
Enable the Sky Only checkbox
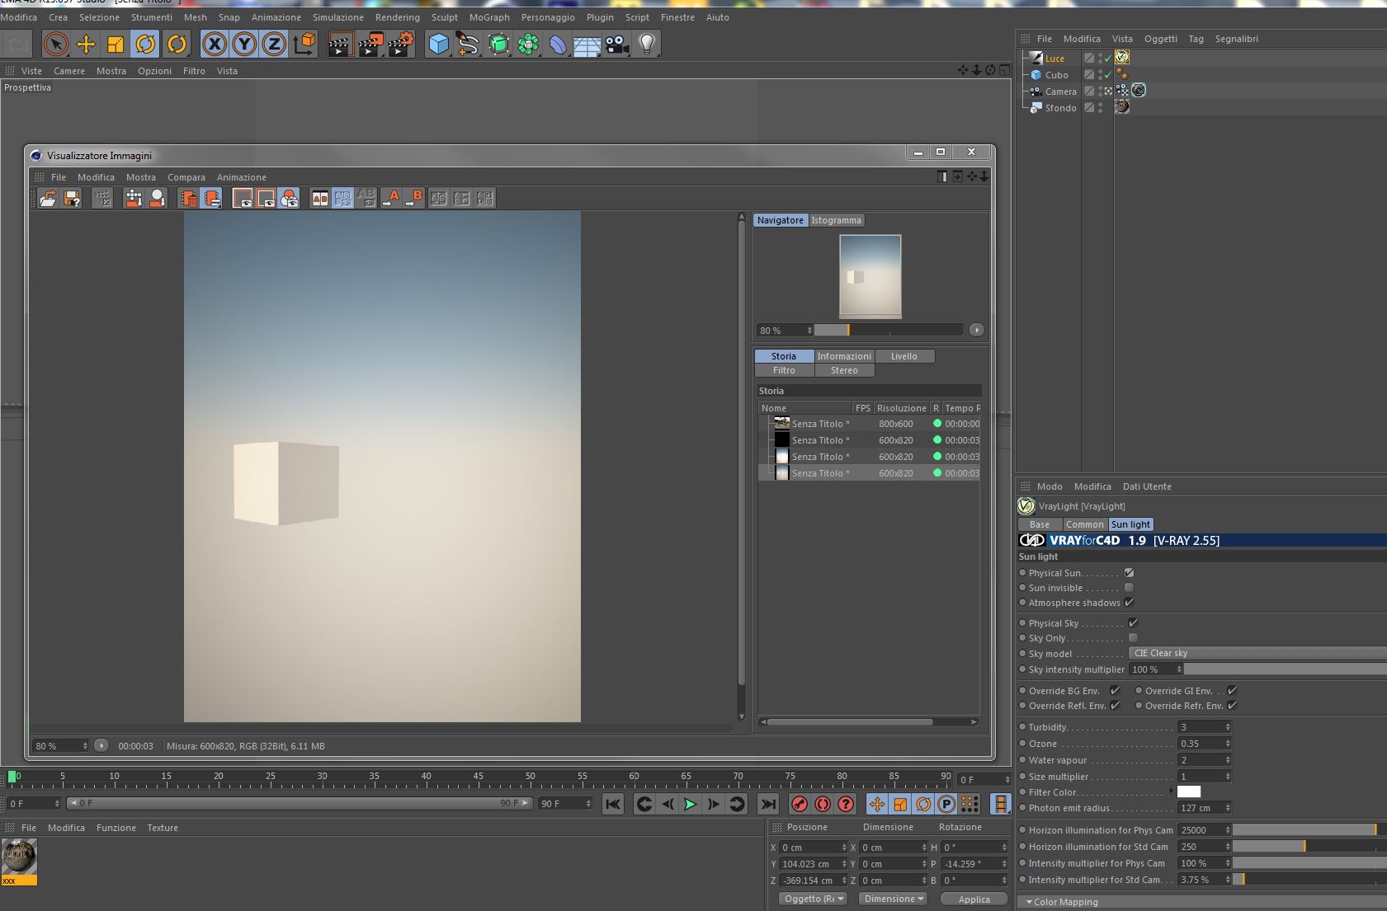tap(1133, 638)
